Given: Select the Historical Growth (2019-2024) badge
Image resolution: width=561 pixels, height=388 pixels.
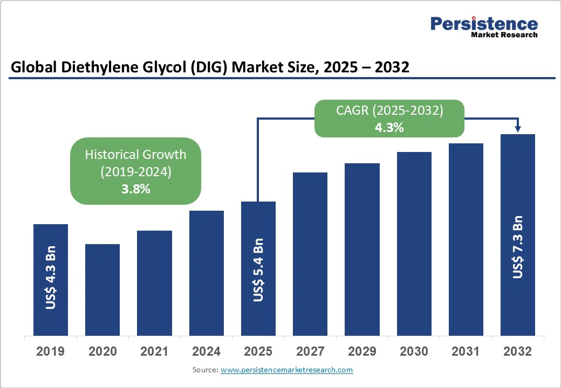Looking at the screenshot, I should point(135,171).
